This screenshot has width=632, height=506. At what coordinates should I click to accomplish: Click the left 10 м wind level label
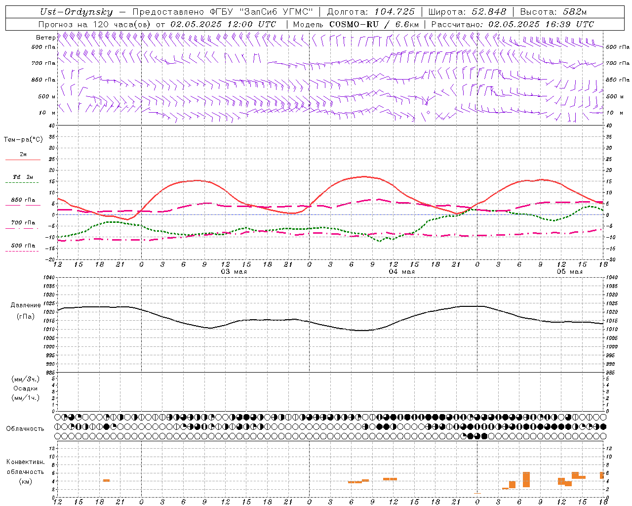point(47,113)
